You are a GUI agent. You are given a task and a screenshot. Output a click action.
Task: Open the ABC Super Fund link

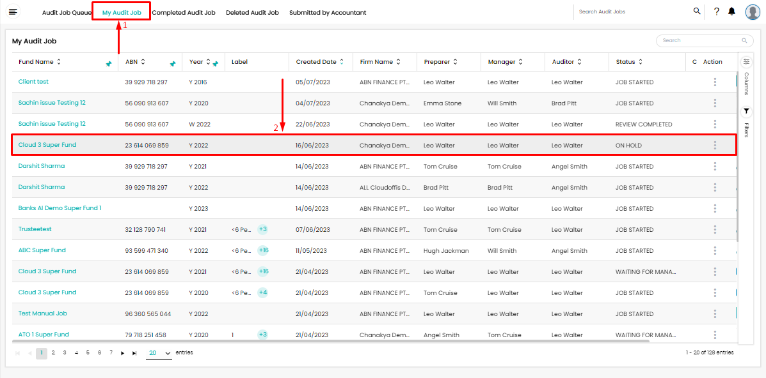click(42, 250)
